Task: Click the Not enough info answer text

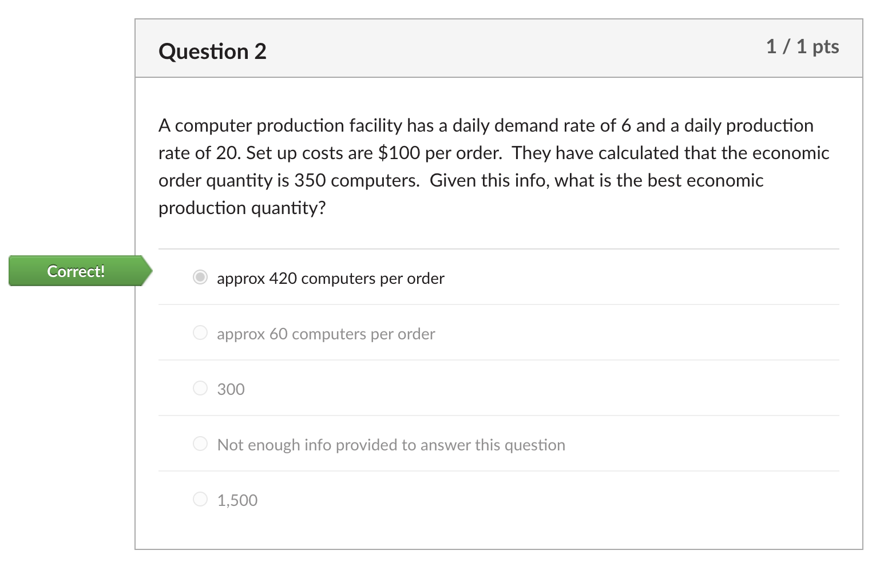Action: pos(391,445)
